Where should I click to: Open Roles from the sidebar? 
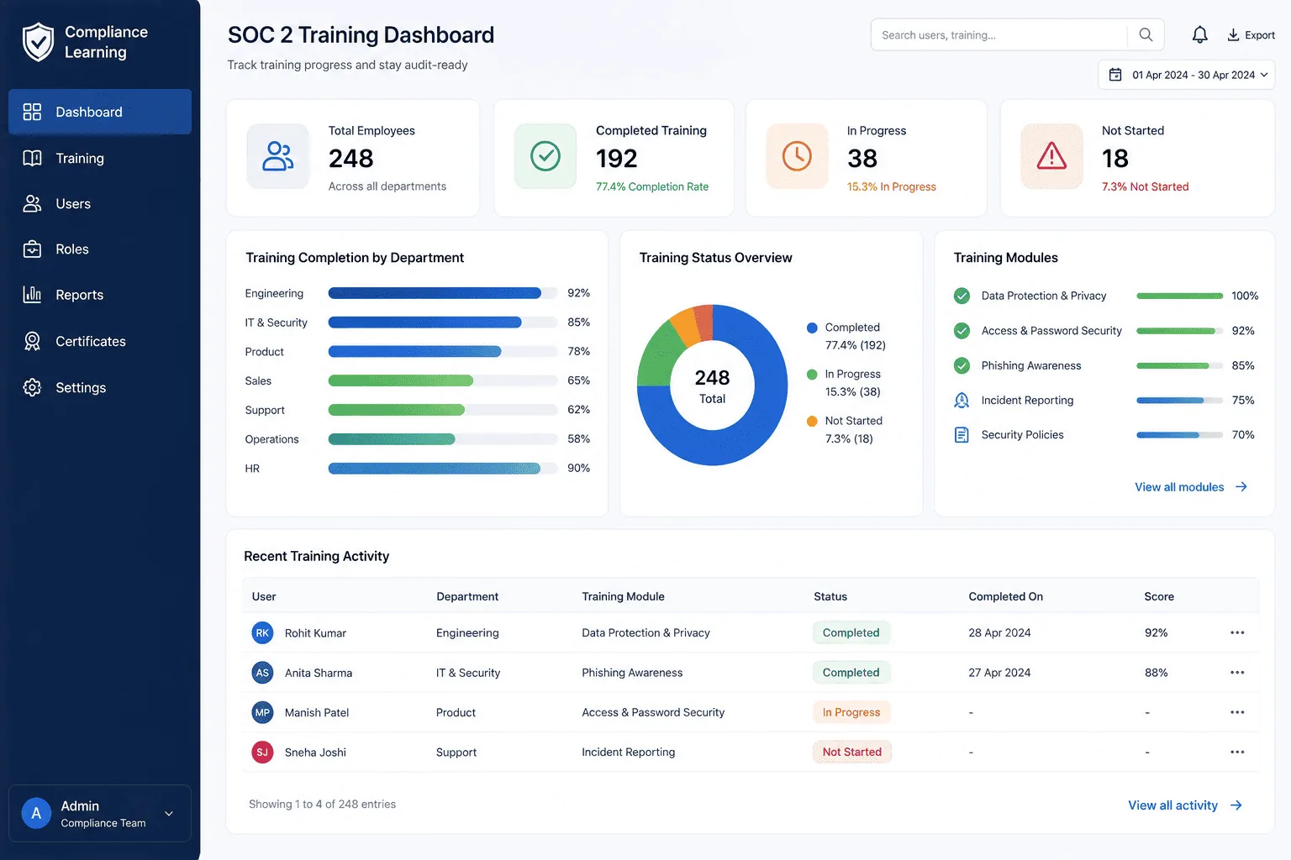tap(100, 249)
